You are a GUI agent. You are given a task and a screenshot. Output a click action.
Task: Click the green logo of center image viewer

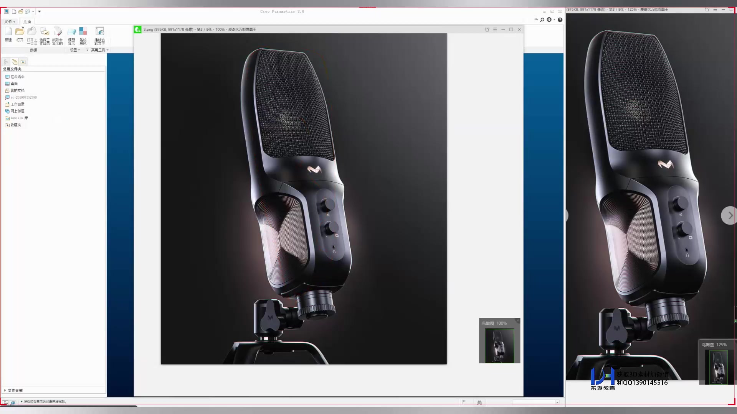point(137,30)
